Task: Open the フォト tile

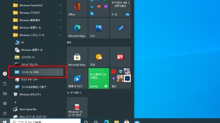Action: (x=99, y=28)
